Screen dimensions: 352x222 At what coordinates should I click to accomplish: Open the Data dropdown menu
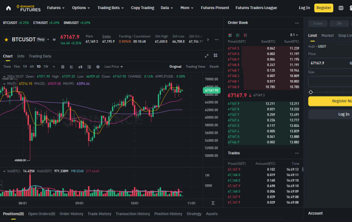coord(167,8)
